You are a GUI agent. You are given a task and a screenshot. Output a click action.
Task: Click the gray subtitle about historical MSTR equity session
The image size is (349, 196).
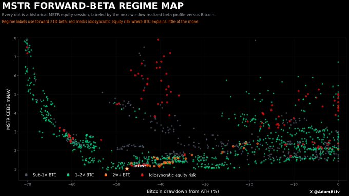pyautogui.click(x=109, y=15)
